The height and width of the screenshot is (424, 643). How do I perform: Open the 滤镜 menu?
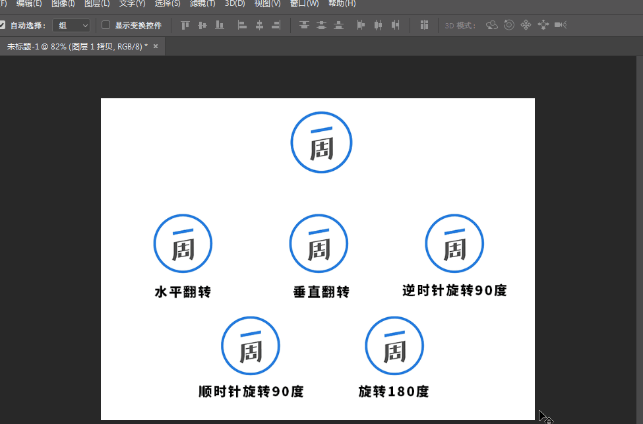click(x=201, y=3)
